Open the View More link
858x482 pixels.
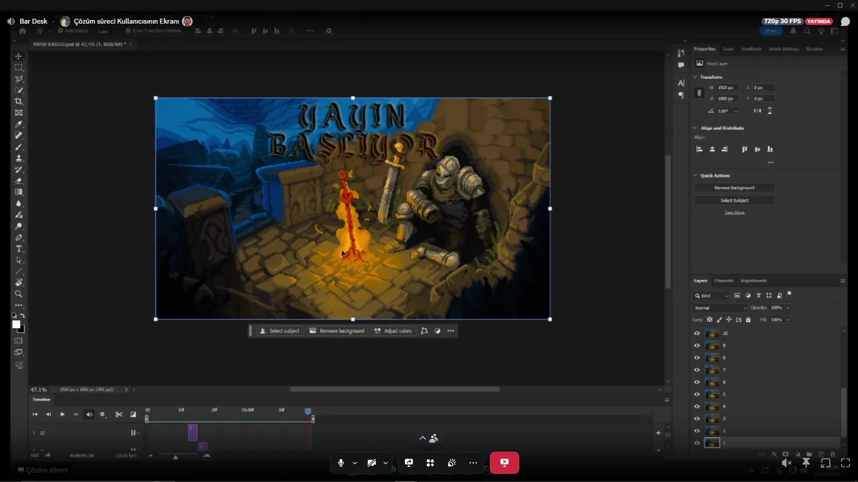point(734,213)
